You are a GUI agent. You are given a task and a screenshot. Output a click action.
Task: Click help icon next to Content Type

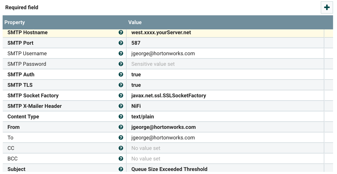point(121,116)
